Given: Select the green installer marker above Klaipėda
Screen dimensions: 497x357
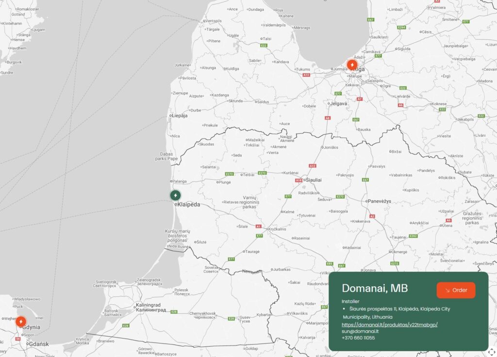Looking at the screenshot, I should pos(175,195).
